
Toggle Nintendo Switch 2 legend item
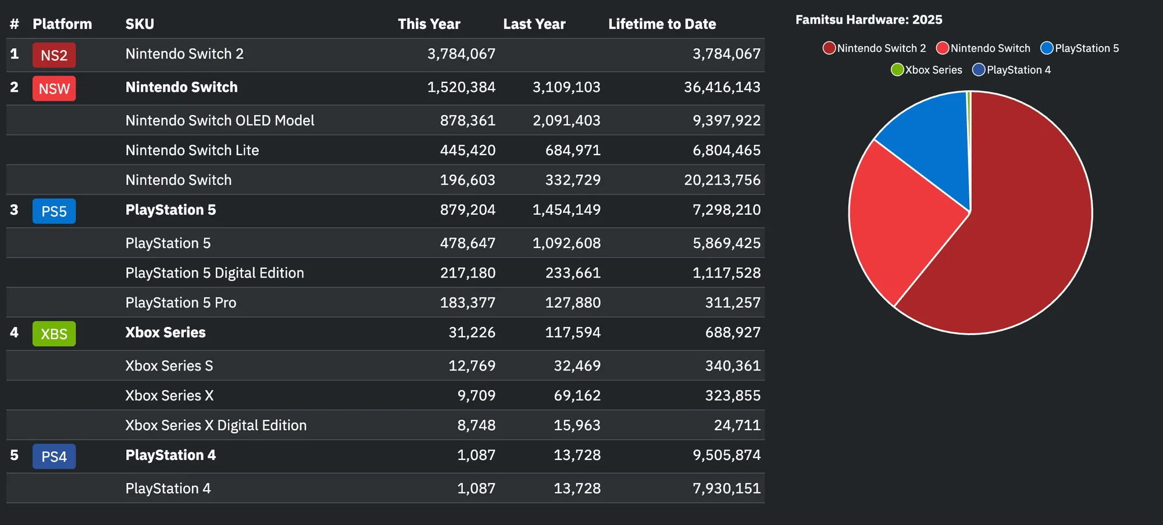(x=875, y=48)
